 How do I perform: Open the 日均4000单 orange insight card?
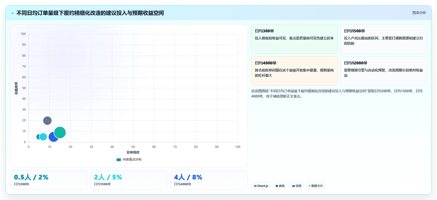(295, 71)
